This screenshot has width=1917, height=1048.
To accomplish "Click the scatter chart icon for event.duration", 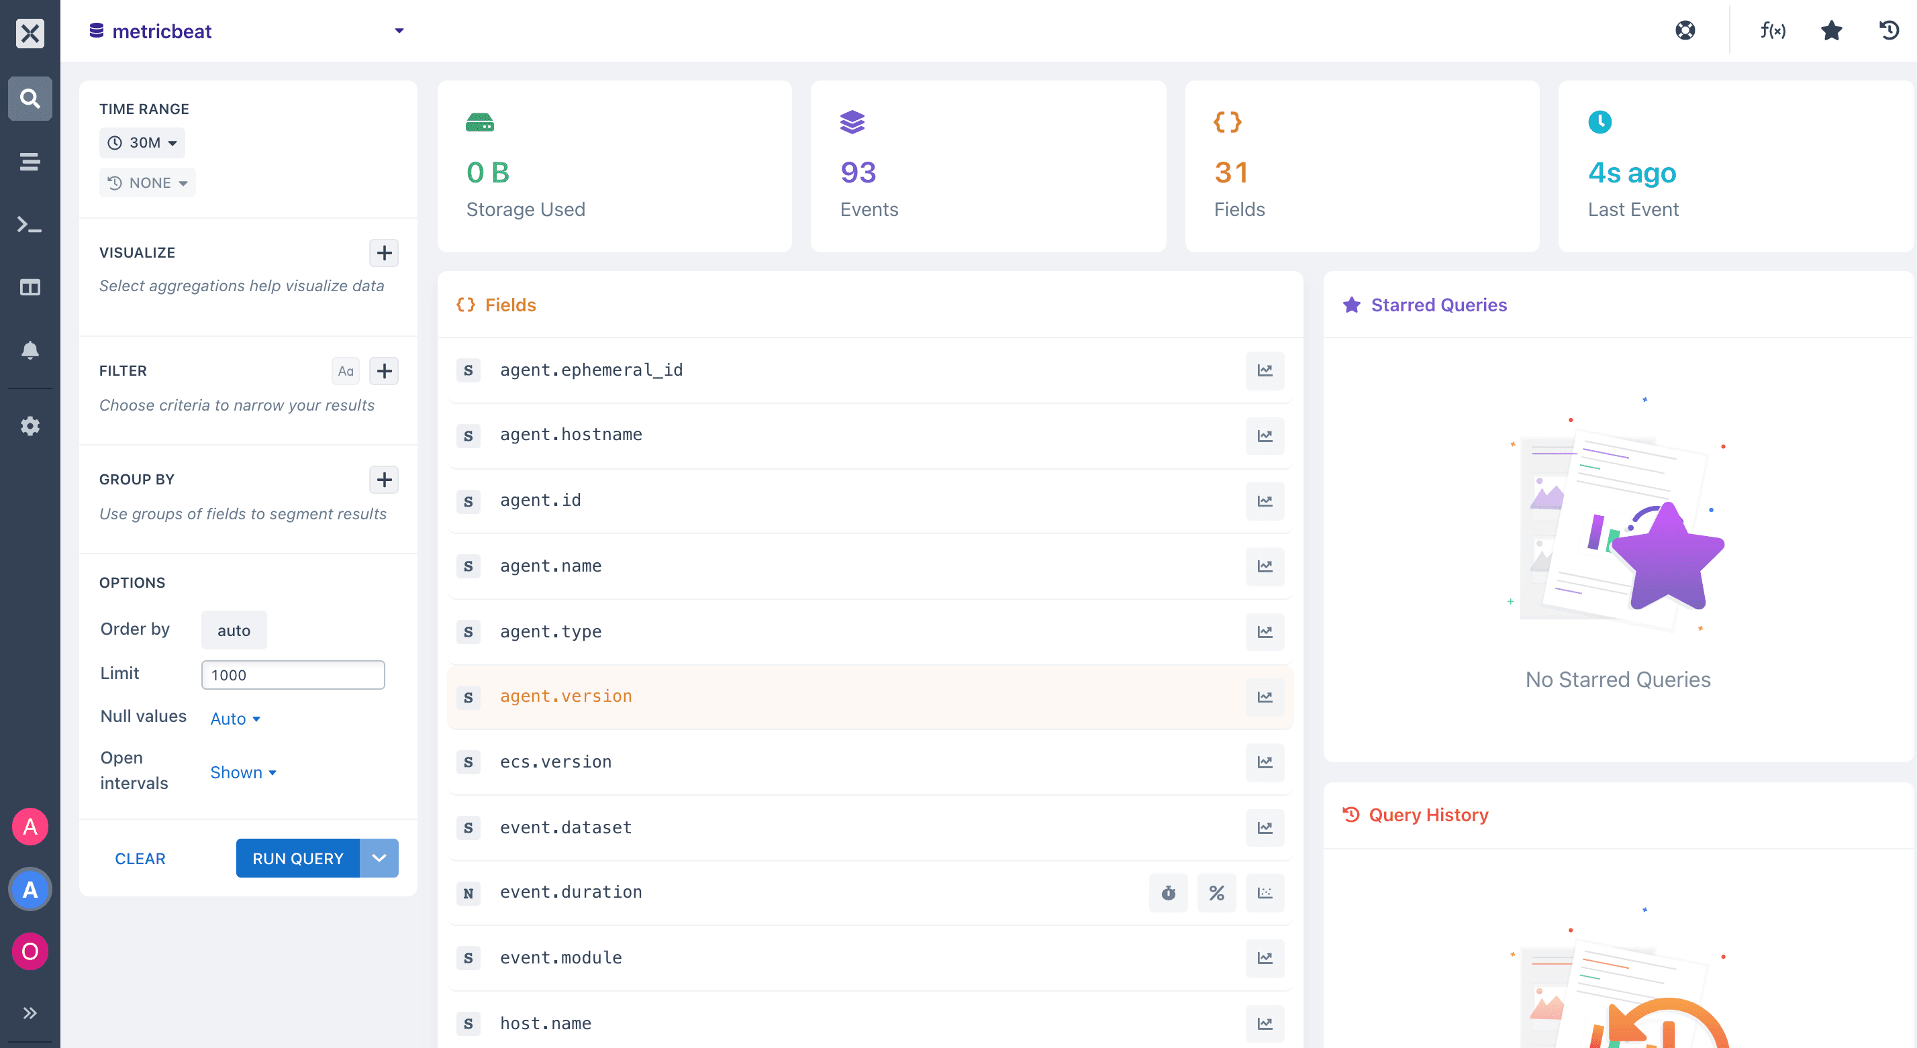I will click(x=1265, y=892).
